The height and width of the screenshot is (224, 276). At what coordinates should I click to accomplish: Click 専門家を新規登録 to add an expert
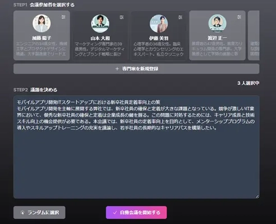click(x=136, y=69)
